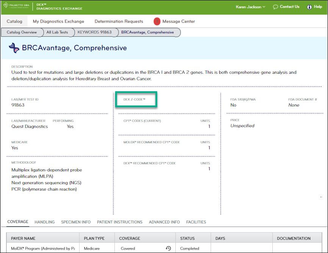
Task: Click the KEYWORDS 91863 breadcrumb
Action: tap(95, 32)
